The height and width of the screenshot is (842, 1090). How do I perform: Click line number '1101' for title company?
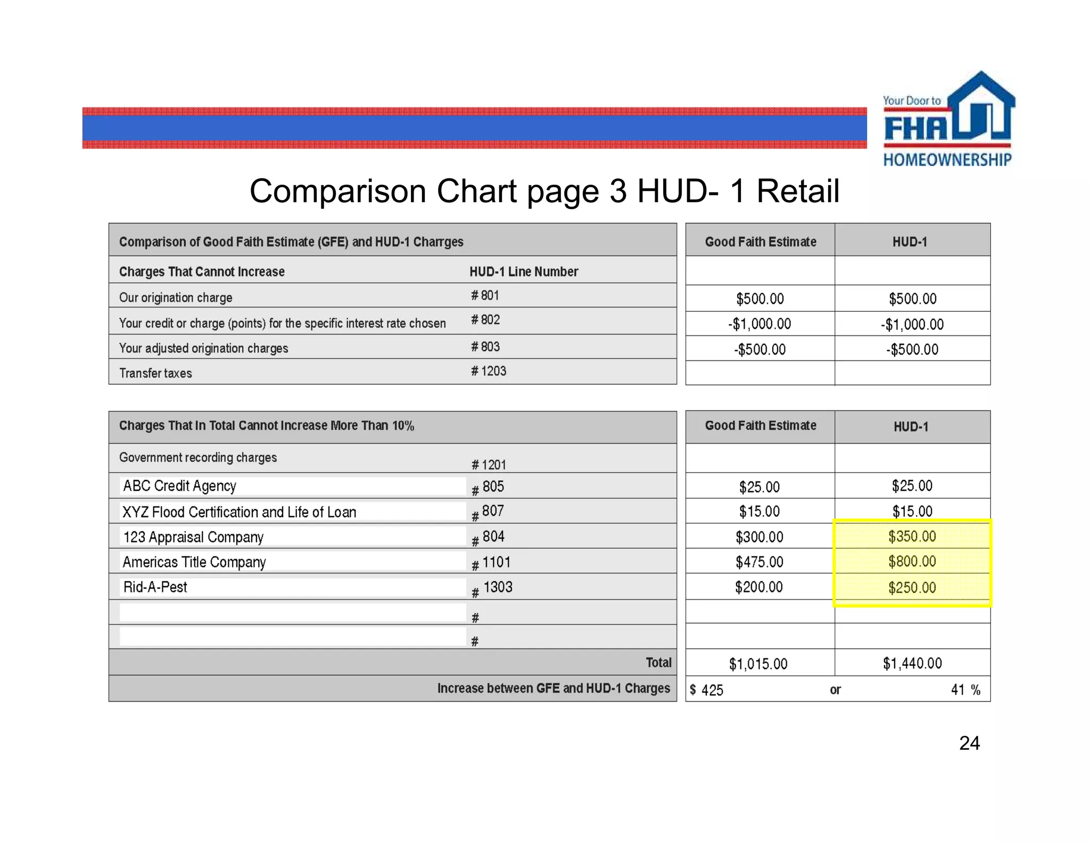click(497, 562)
